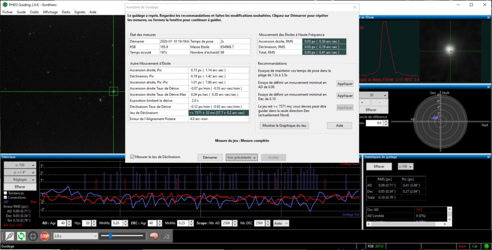This screenshot has height=250, width=492.
Task: Click the red STOP icon
Action: [x=45, y=236]
